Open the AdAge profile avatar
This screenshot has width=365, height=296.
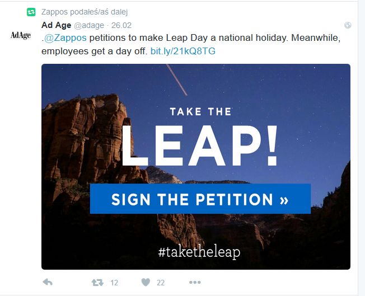coord(21,35)
